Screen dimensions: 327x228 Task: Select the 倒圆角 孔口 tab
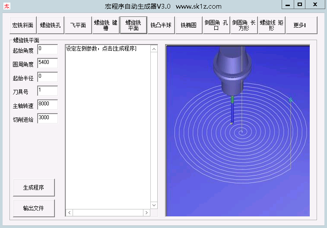(x=216, y=25)
